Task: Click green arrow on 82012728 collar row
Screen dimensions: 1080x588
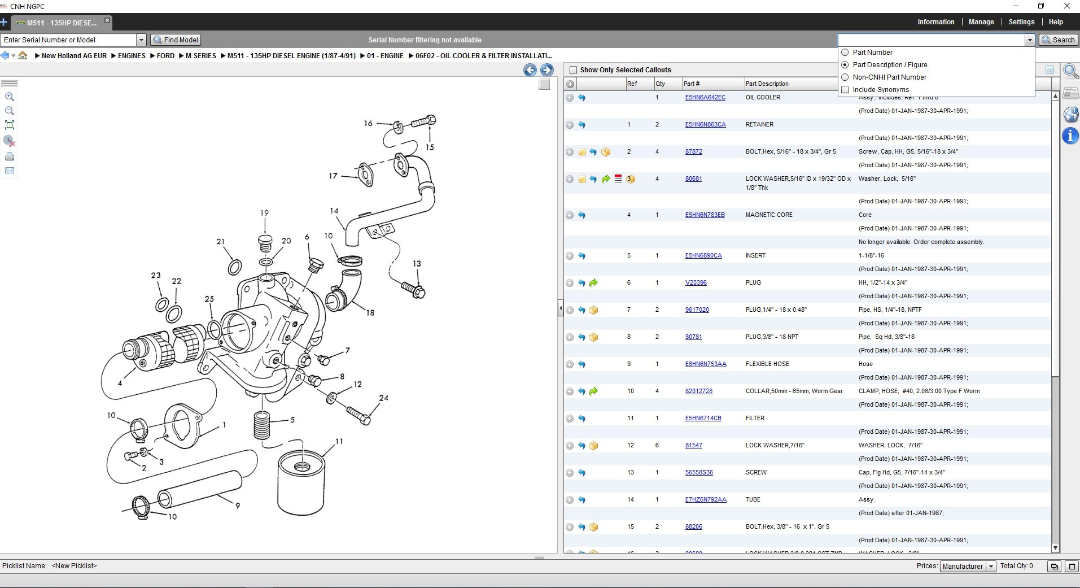Action: [x=593, y=391]
